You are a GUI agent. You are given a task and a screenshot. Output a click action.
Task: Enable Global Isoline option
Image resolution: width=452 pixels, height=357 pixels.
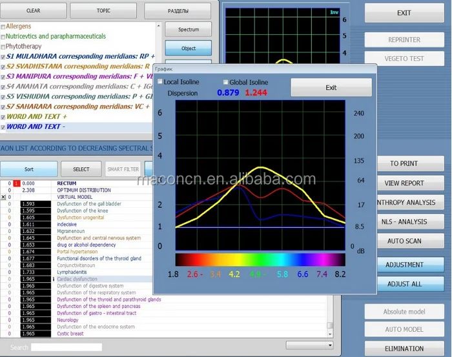225,82
